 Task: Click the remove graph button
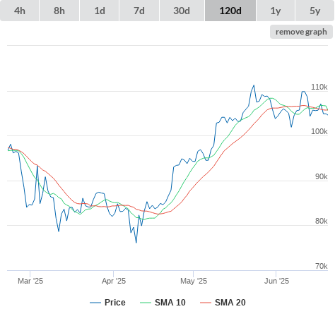(301, 32)
